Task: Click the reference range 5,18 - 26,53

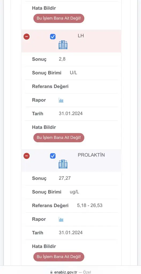Action: pos(90,205)
